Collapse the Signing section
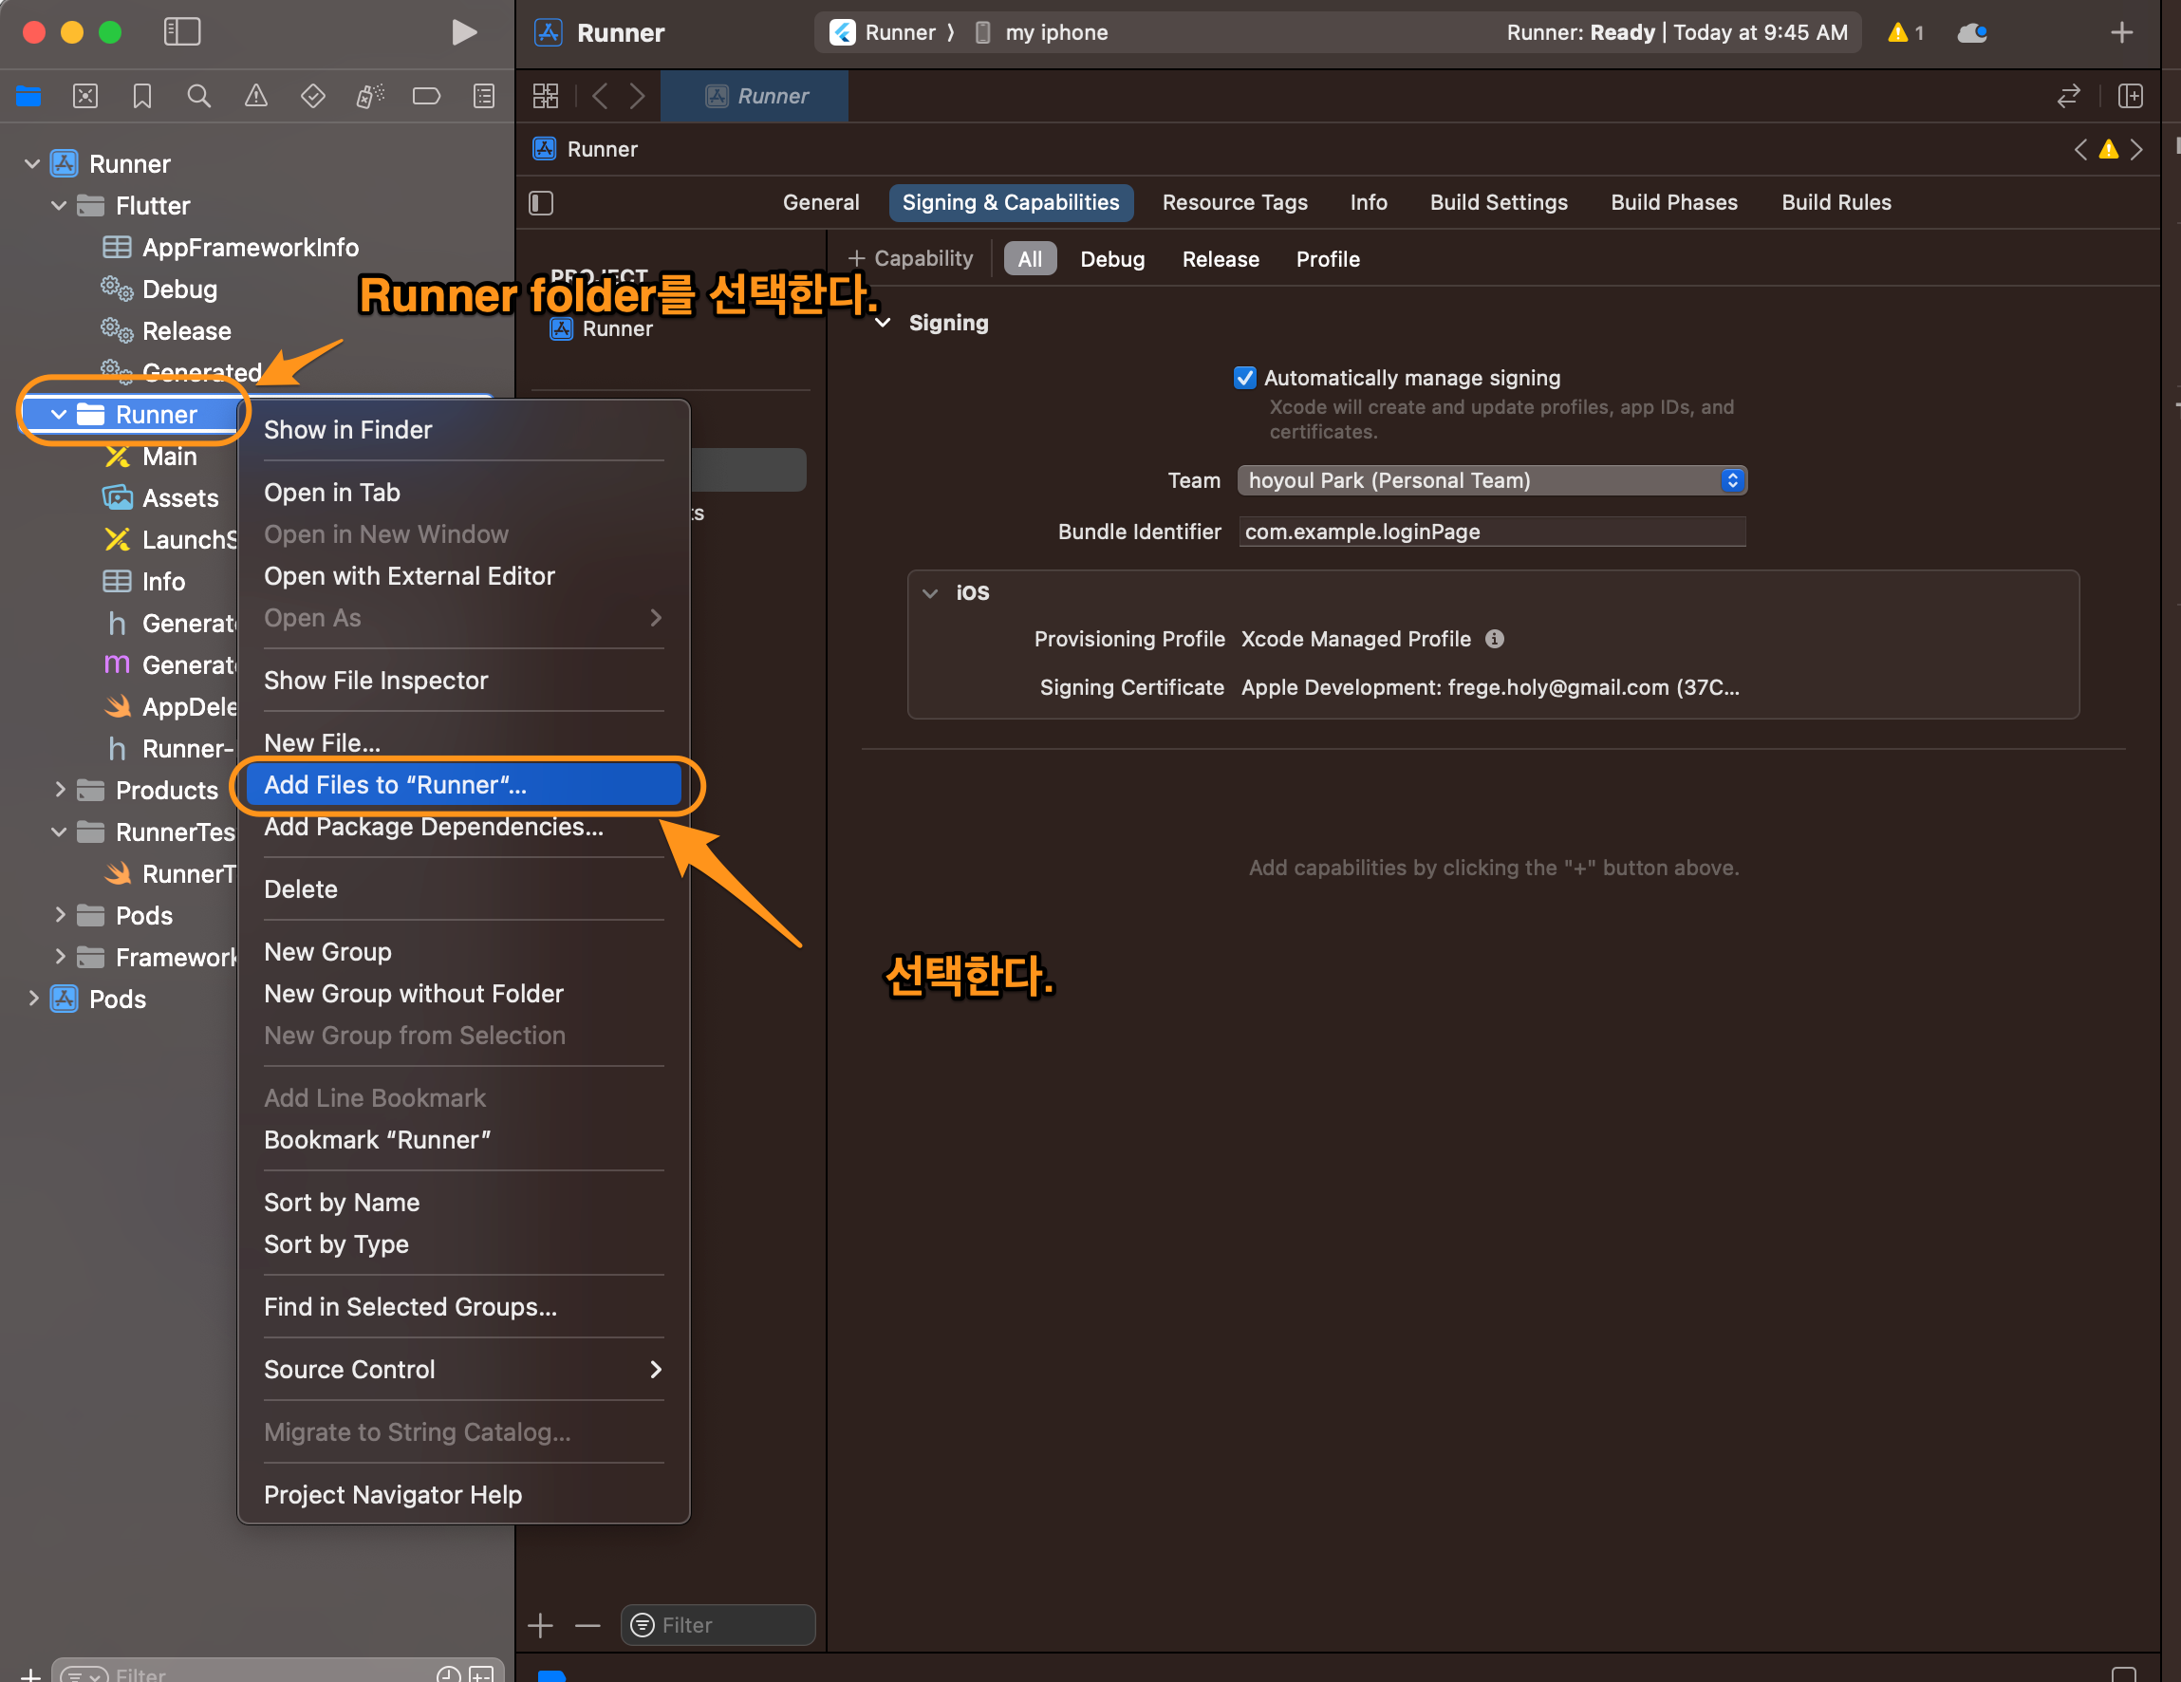 (x=883, y=323)
